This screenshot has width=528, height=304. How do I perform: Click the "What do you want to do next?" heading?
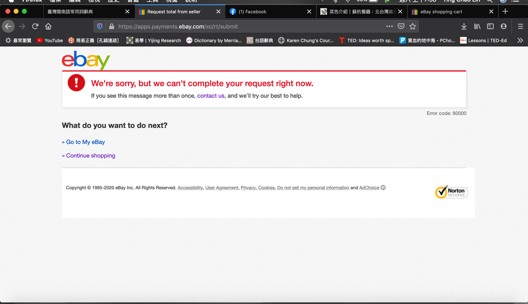(115, 125)
